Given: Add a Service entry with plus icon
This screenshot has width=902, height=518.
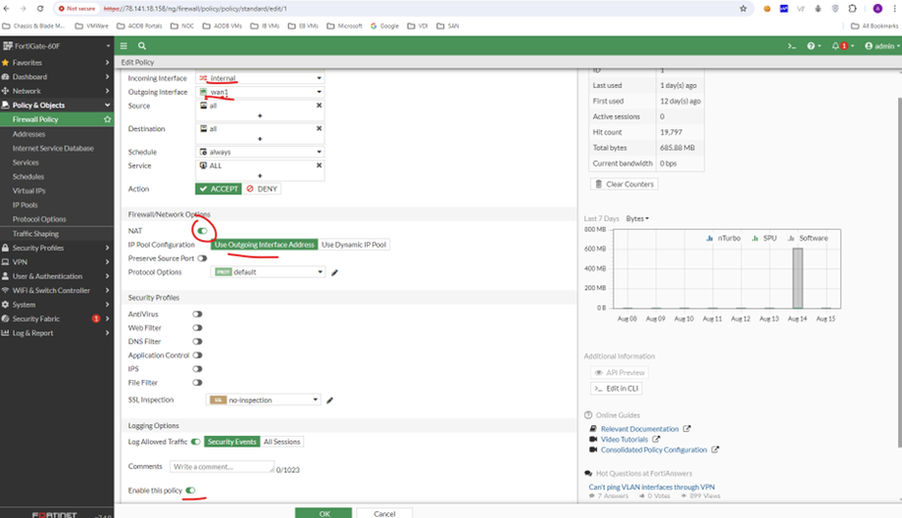Looking at the screenshot, I should [x=260, y=175].
